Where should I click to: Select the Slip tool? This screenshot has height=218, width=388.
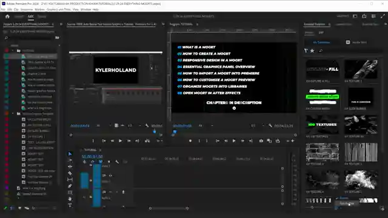click(x=70, y=179)
